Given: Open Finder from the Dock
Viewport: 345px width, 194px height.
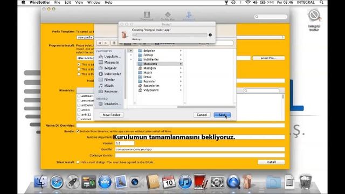Looking at the screenshot, I should [x=41, y=182].
